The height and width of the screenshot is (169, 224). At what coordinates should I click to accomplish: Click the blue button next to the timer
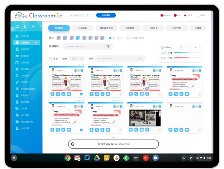point(106,15)
